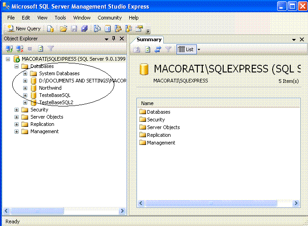This screenshot has width=308, height=226.
Task: Open the Tools menu
Action: coord(60,18)
